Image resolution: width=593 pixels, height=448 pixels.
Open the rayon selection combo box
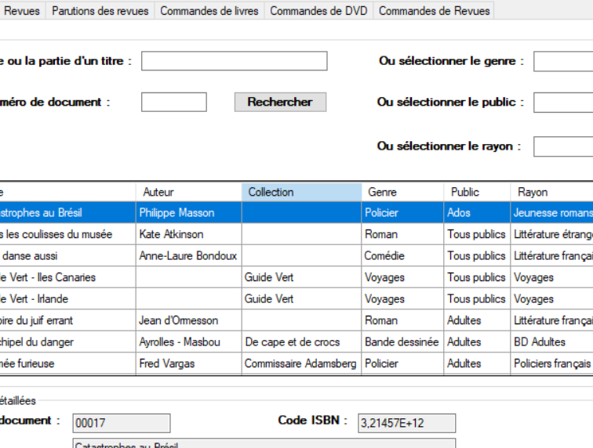[562, 146]
